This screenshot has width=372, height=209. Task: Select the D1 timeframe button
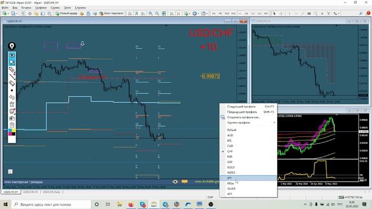(x=253, y=13)
